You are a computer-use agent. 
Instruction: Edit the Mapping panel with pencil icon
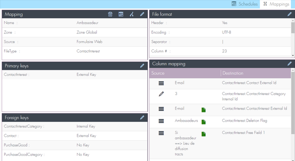142,14
